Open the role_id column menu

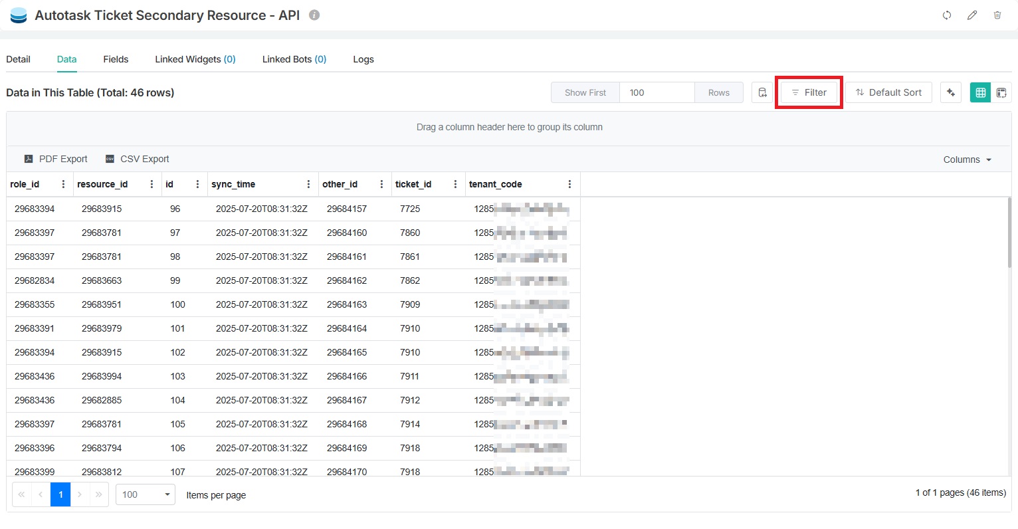(x=63, y=184)
